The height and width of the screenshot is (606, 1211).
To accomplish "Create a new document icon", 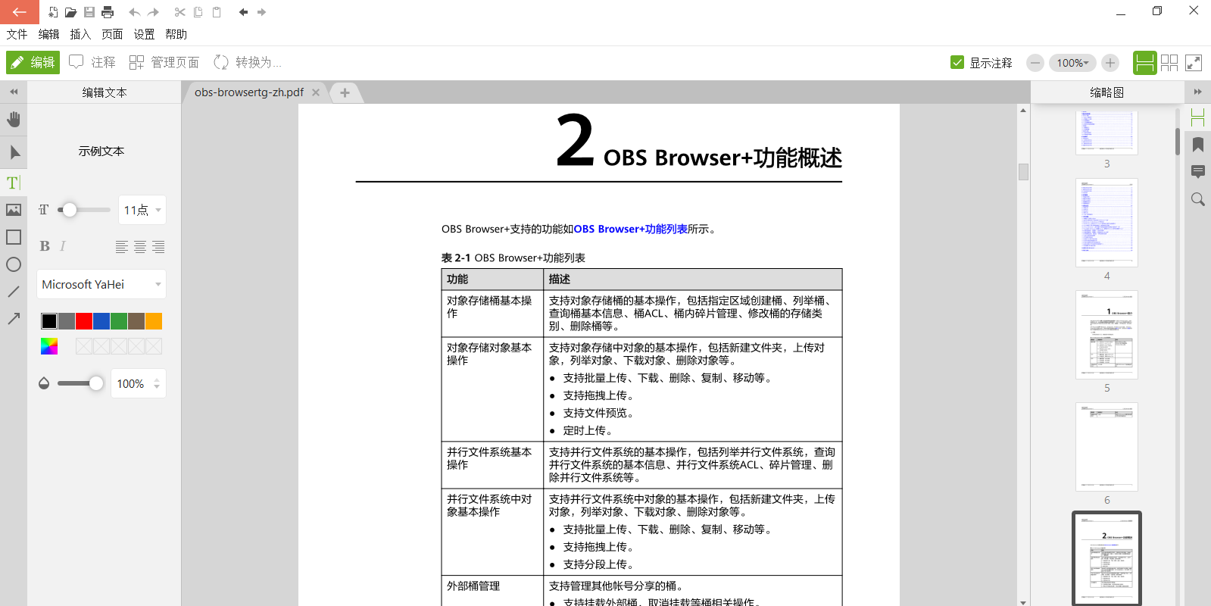I will click(x=52, y=12).
